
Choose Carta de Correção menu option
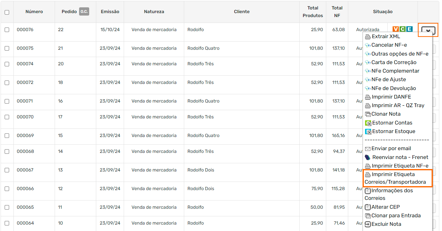click(394, 62)
